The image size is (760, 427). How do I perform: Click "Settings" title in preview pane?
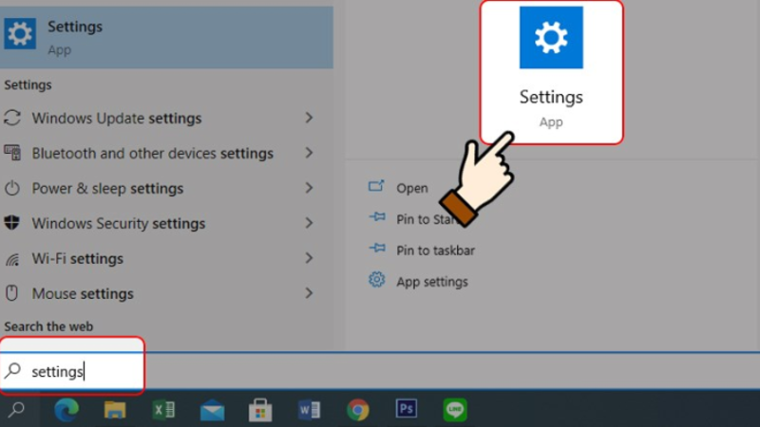pyautogui.click(x=551, y=98)
